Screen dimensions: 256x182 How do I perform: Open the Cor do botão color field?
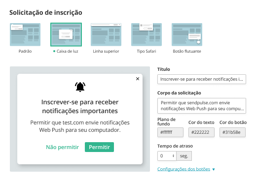(x=232, y=132)
